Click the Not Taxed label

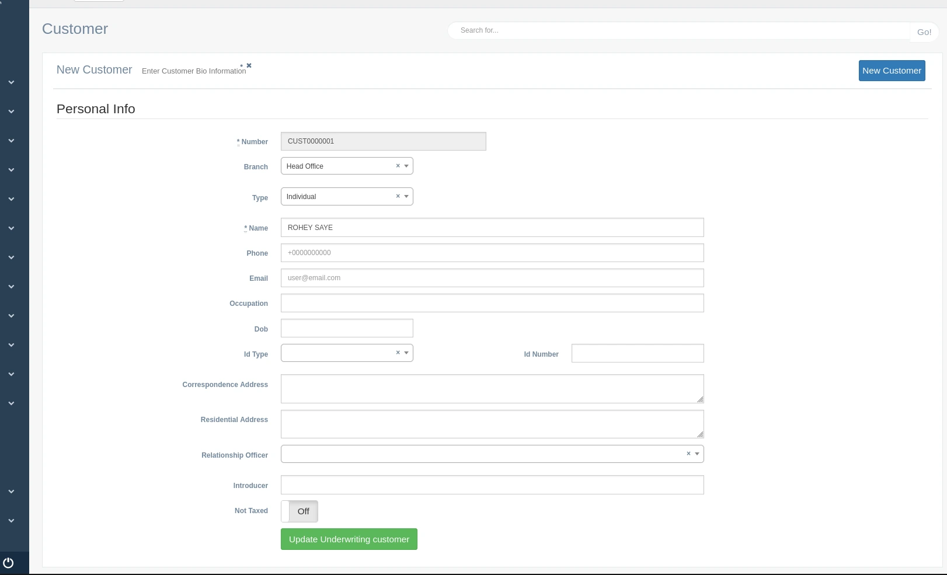click(x=251, y=511)
